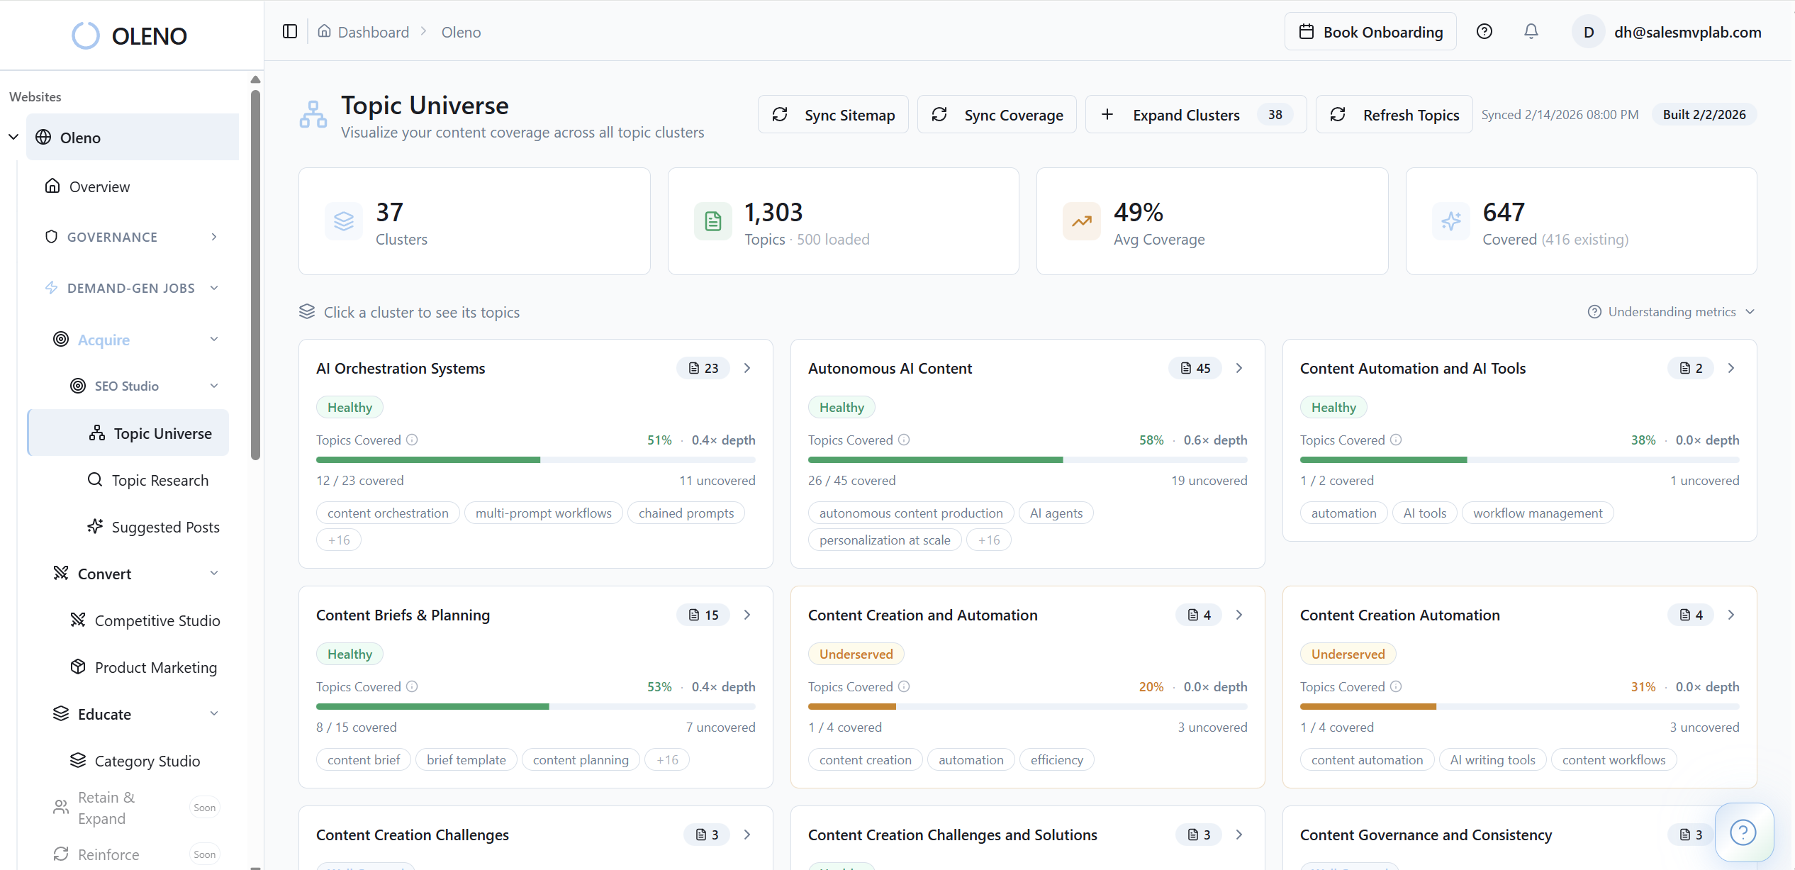Toggle the sidebar collapse icon
This screenshot has width=1795, height=870.
(x=289, y=31)
